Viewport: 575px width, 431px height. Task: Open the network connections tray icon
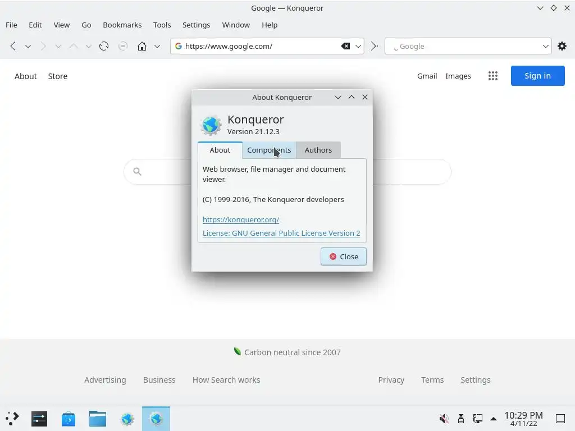click(x=477, y=419)
